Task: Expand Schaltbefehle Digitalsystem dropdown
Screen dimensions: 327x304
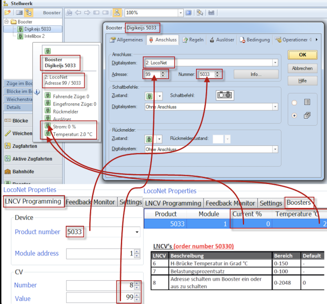Action: coord(275,107)
